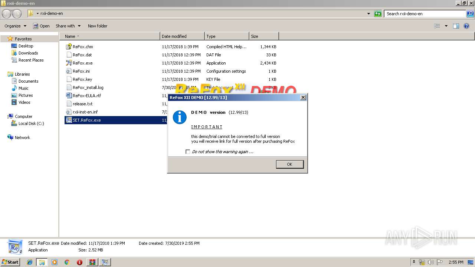Select ReFox.ini configuration file
Image resolution: width=475 pixels, height=267 pixels.
coord(81,71)
